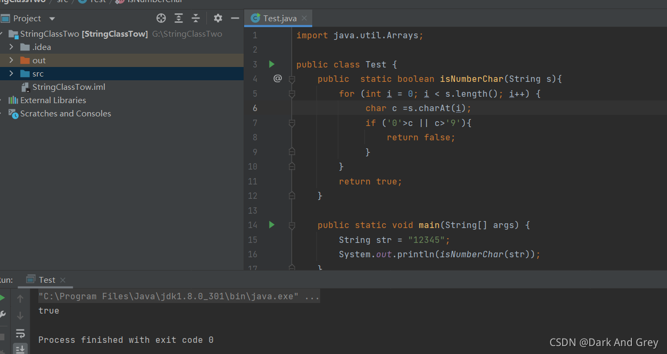Expand the src folder chevron

point(11,73)
